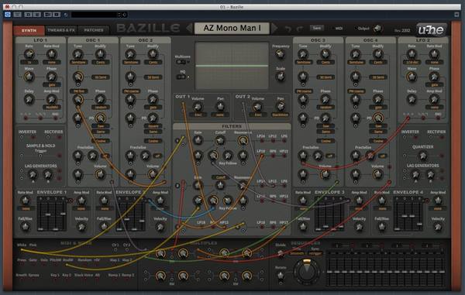Screen dimensions: 465x295
Task: Load the previous preset with left arrow
Action: coord(189,29)
